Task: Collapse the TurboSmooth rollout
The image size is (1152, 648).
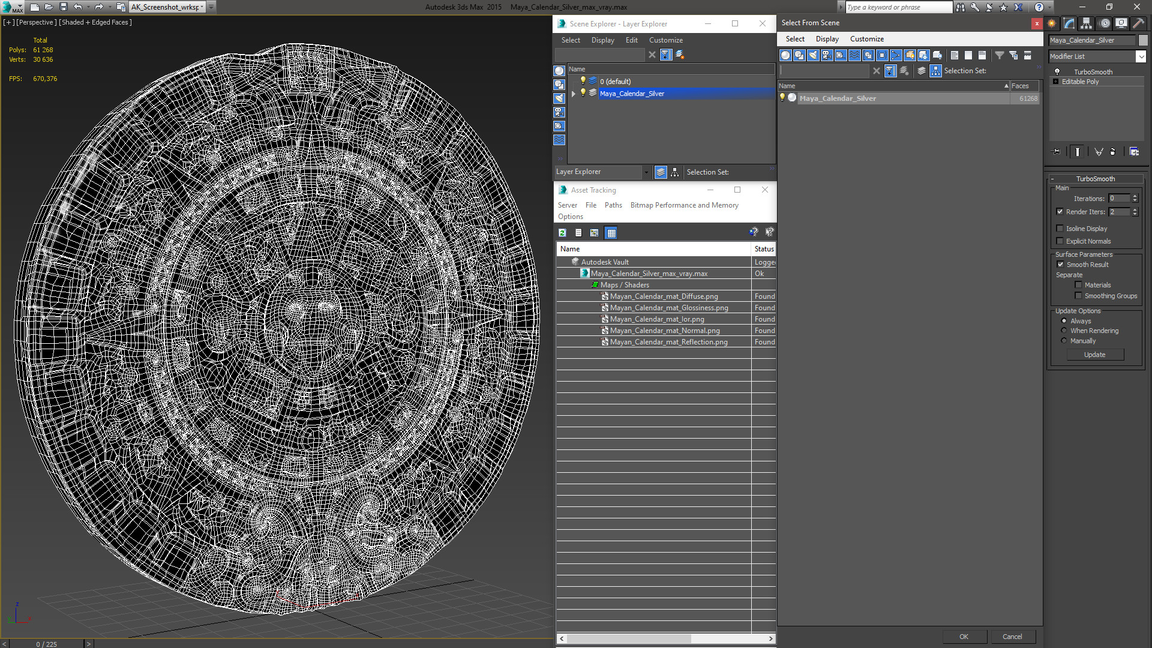Action: tap(1096, 179)
